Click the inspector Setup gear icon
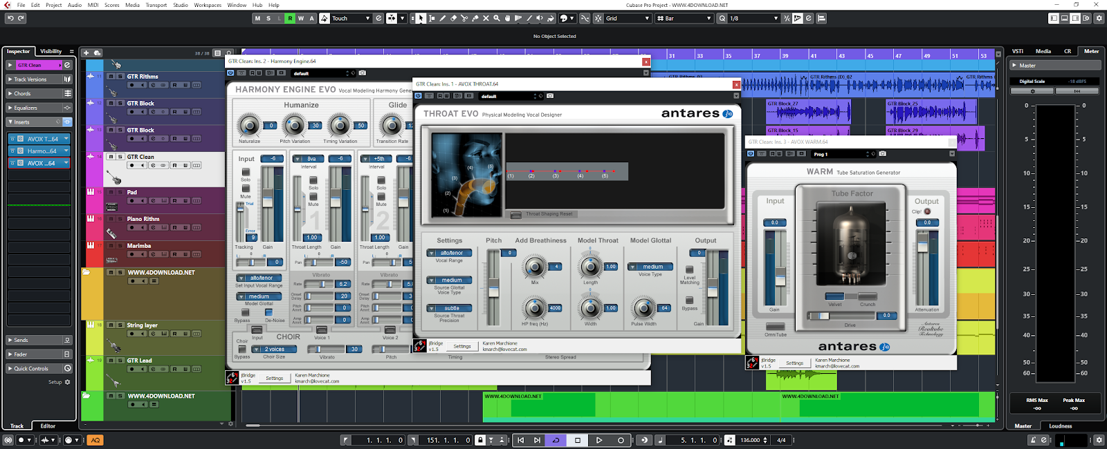 pyautogui.click(x=67, y=382)
